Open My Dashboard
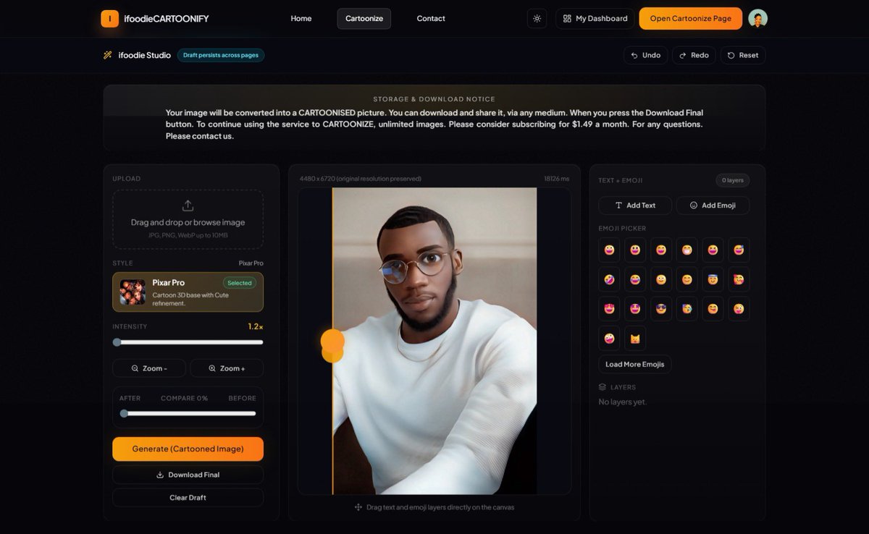Viewport: 869px width, 534px height. tap(595, 19)
